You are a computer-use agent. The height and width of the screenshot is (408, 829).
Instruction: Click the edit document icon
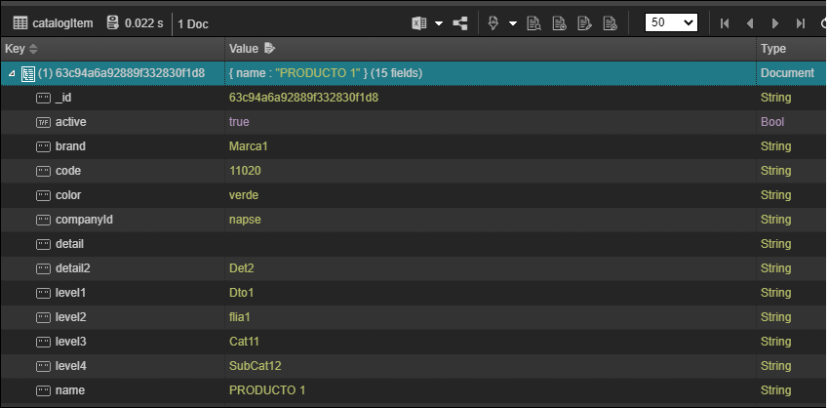pyautogui.click(x=584, y=23)
